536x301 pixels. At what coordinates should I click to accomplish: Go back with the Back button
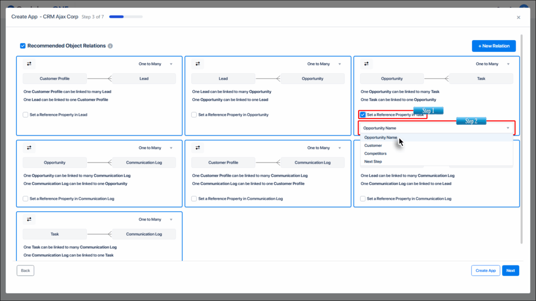click(x=25, y=271)
